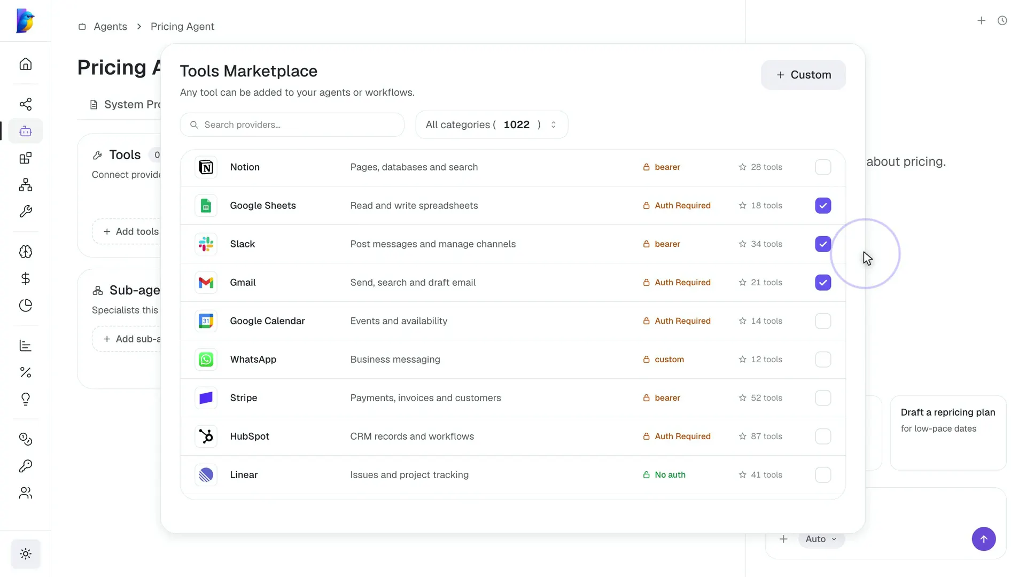The height and width of the screenshot is (577, 1026).
Task: Click Pricing Agent in the breadcrumb
Action: pyautogui.click(x=182, y=27)
